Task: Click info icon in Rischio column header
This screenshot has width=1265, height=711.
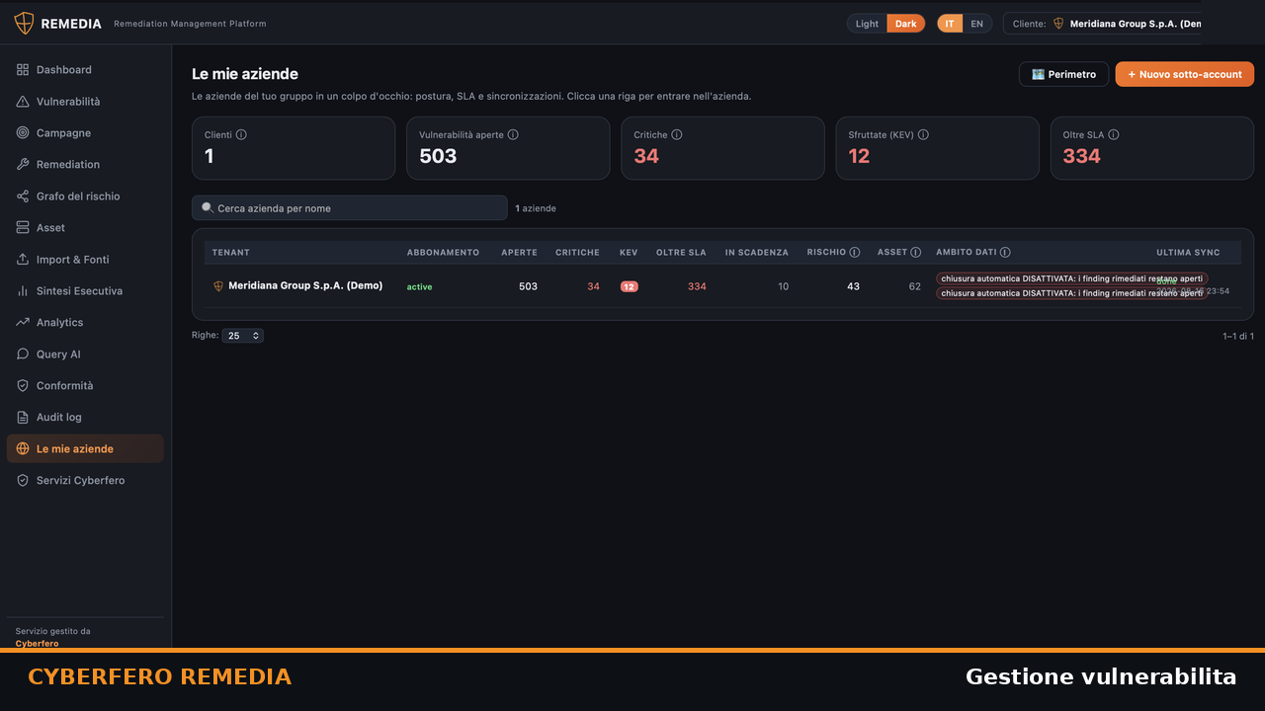Action: click(855, 253)
